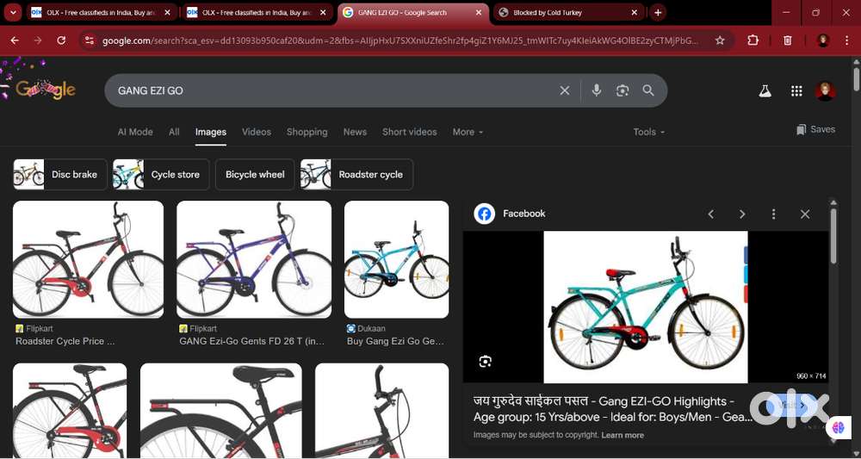
Task: Reload the current page
Action: click(61, 40)
